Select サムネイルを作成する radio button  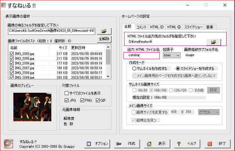pos(134,68)
